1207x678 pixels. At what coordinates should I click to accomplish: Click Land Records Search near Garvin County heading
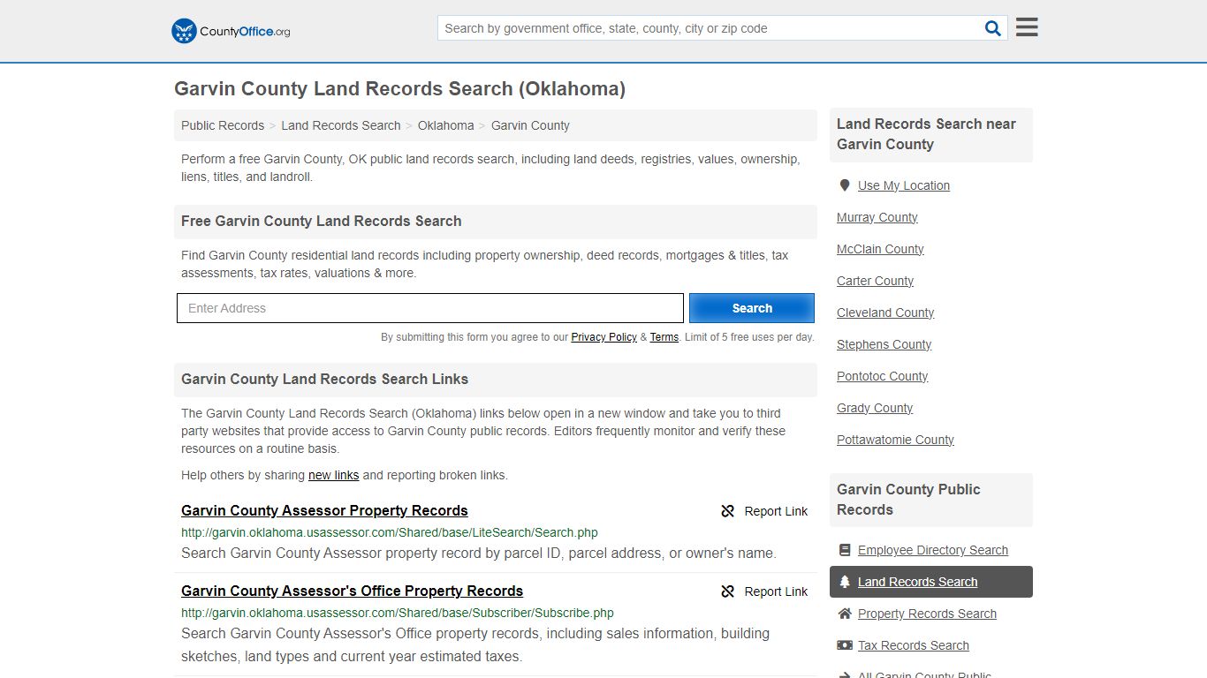pos(926,134)
